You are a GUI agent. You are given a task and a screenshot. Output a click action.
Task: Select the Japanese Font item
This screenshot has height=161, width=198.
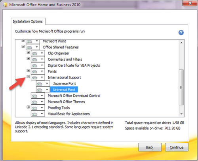(x=65, y=84)
